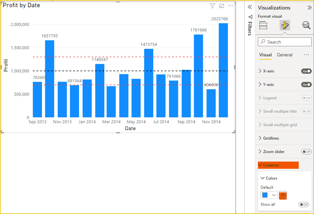Turn on the Legend toggle
Viewport: 314px width, 214px height.
point(306,98)
